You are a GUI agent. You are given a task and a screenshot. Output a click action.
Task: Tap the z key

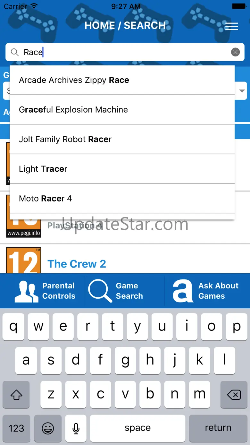coord(51,395)
